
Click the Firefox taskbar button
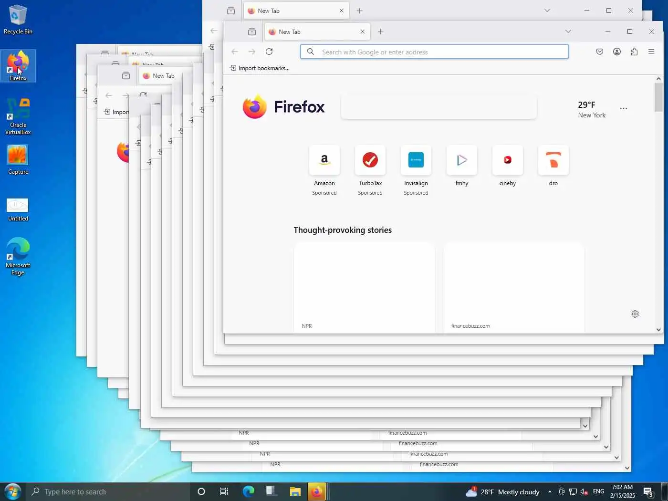click(x=317, y=491)
